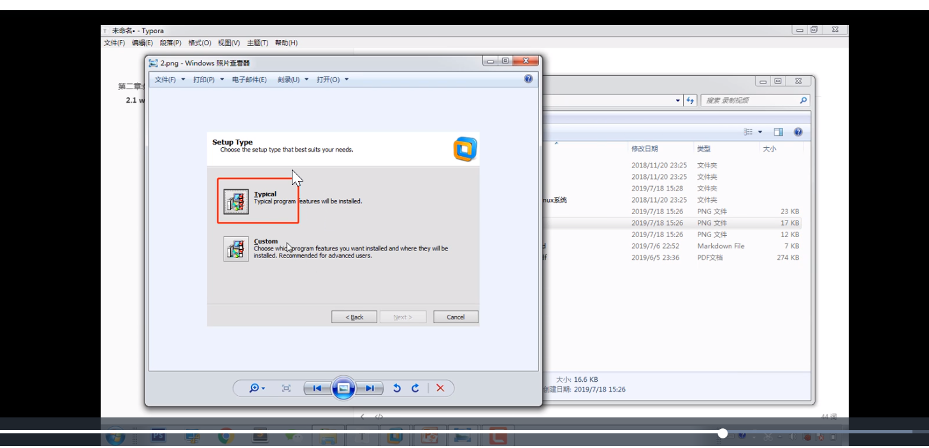Click the 7 KB size cell
Viewport: 929px width, 448px height.
(791, 246)
